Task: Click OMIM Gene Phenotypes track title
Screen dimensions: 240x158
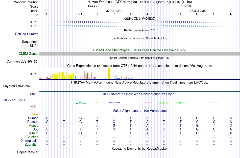Action: [x=140, y=50]
